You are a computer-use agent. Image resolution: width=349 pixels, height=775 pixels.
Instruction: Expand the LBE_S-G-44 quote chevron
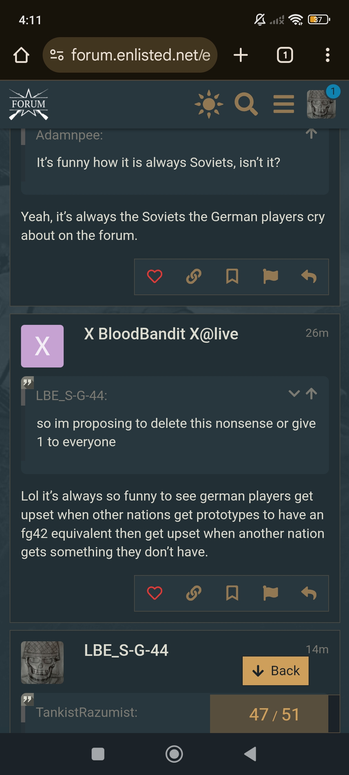(x=294, y=393)
